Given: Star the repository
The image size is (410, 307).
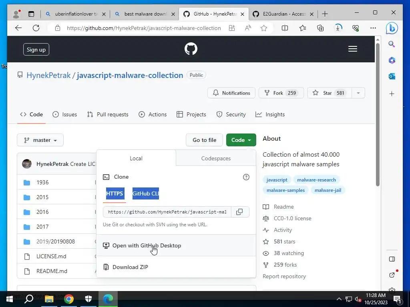Looking at the screenshot, I should (x=330, y=93).
